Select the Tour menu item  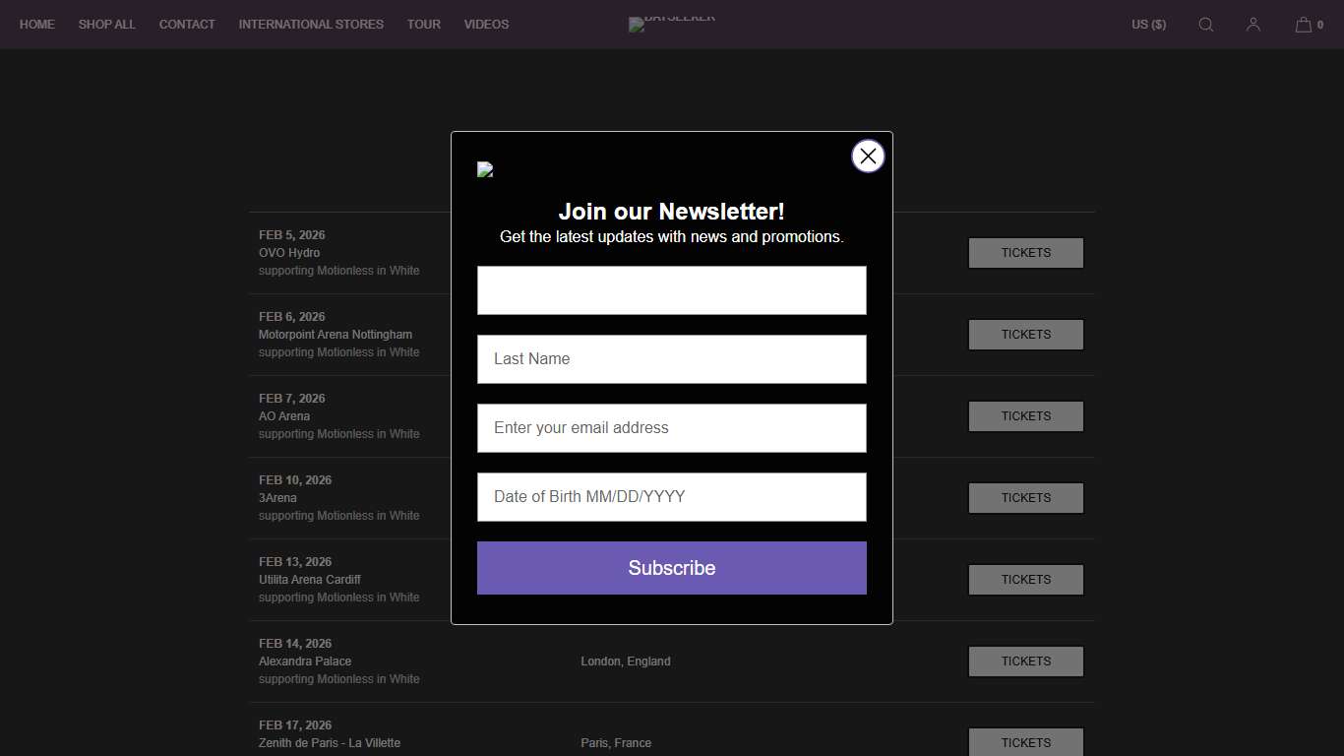coord(424,25)
